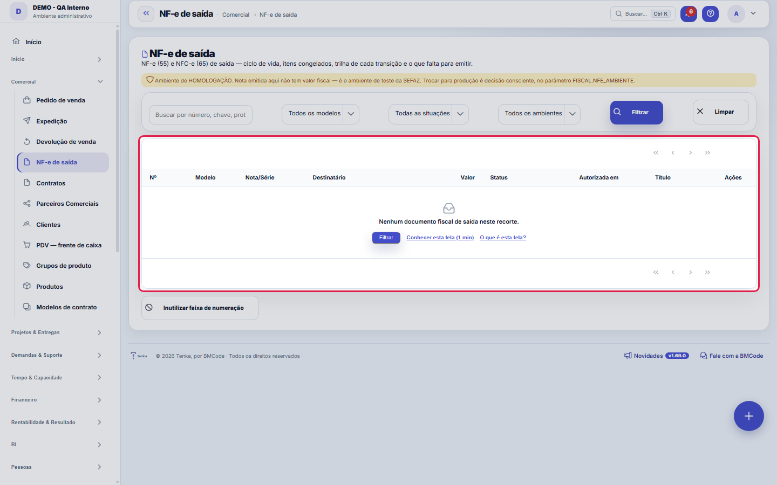The height and width of the screenshot is (485, 777).
Task: Select NF-e de saída menu item
Action: [63, 162]
